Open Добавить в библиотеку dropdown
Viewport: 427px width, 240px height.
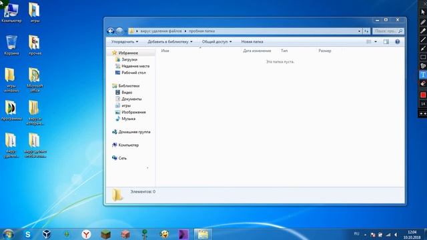click(170, 41)
